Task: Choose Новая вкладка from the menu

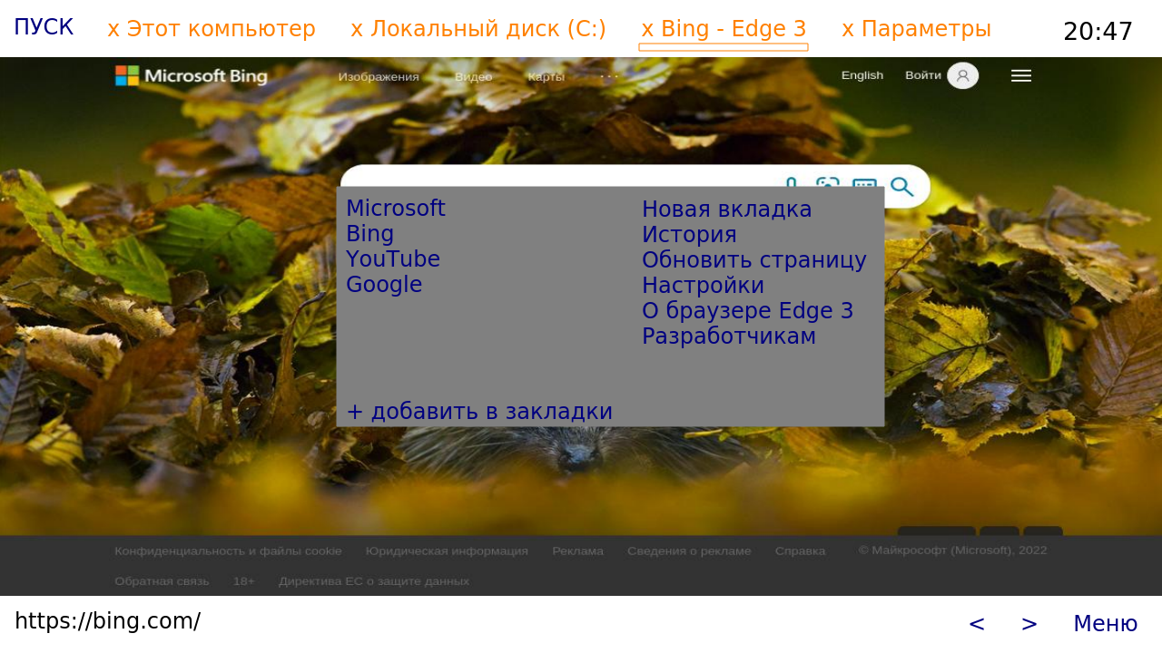Action: 727,210
